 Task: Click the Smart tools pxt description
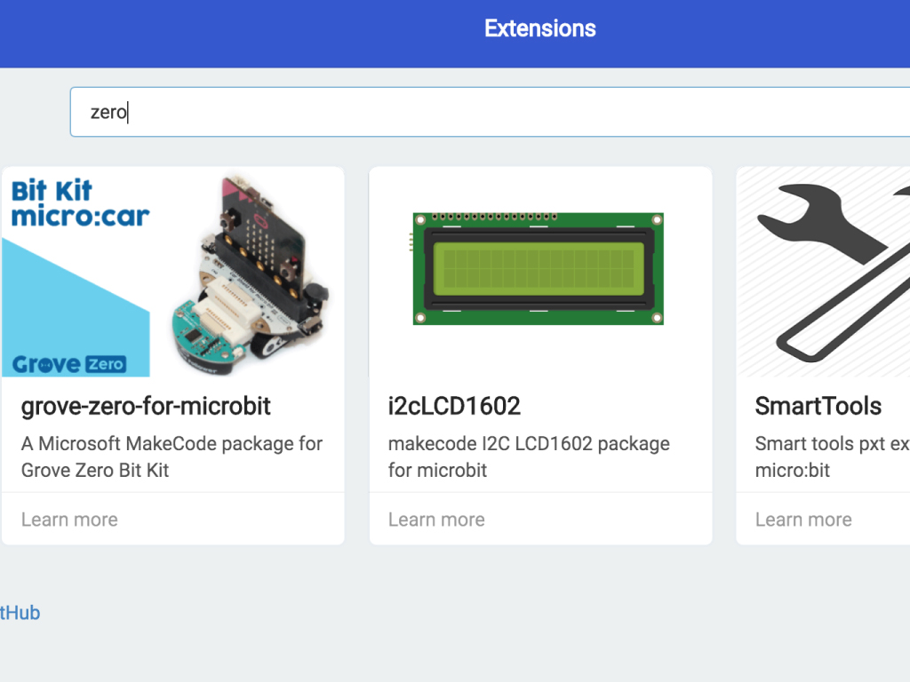click(x=832, y=457)
